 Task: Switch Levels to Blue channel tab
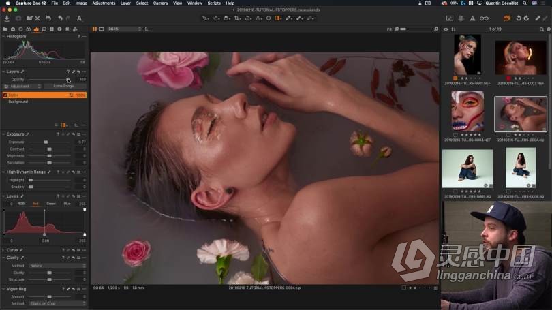[67, 204]
